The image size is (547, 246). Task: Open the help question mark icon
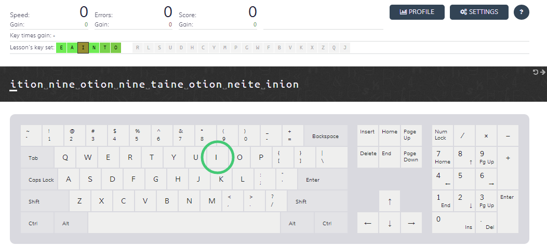point(521,12)
